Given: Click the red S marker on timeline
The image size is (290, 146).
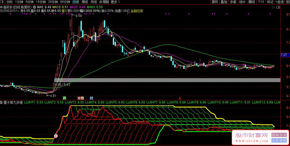Looking at the screenshot, I should pyautogui.click(x=180, y=99).
